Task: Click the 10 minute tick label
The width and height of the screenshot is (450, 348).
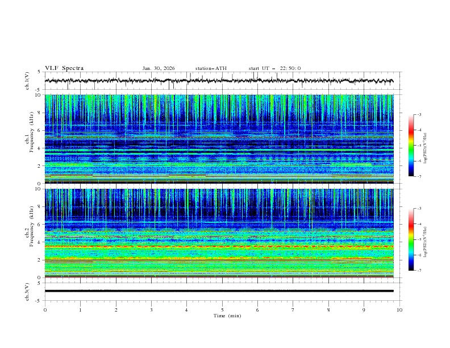Action: 399,310
